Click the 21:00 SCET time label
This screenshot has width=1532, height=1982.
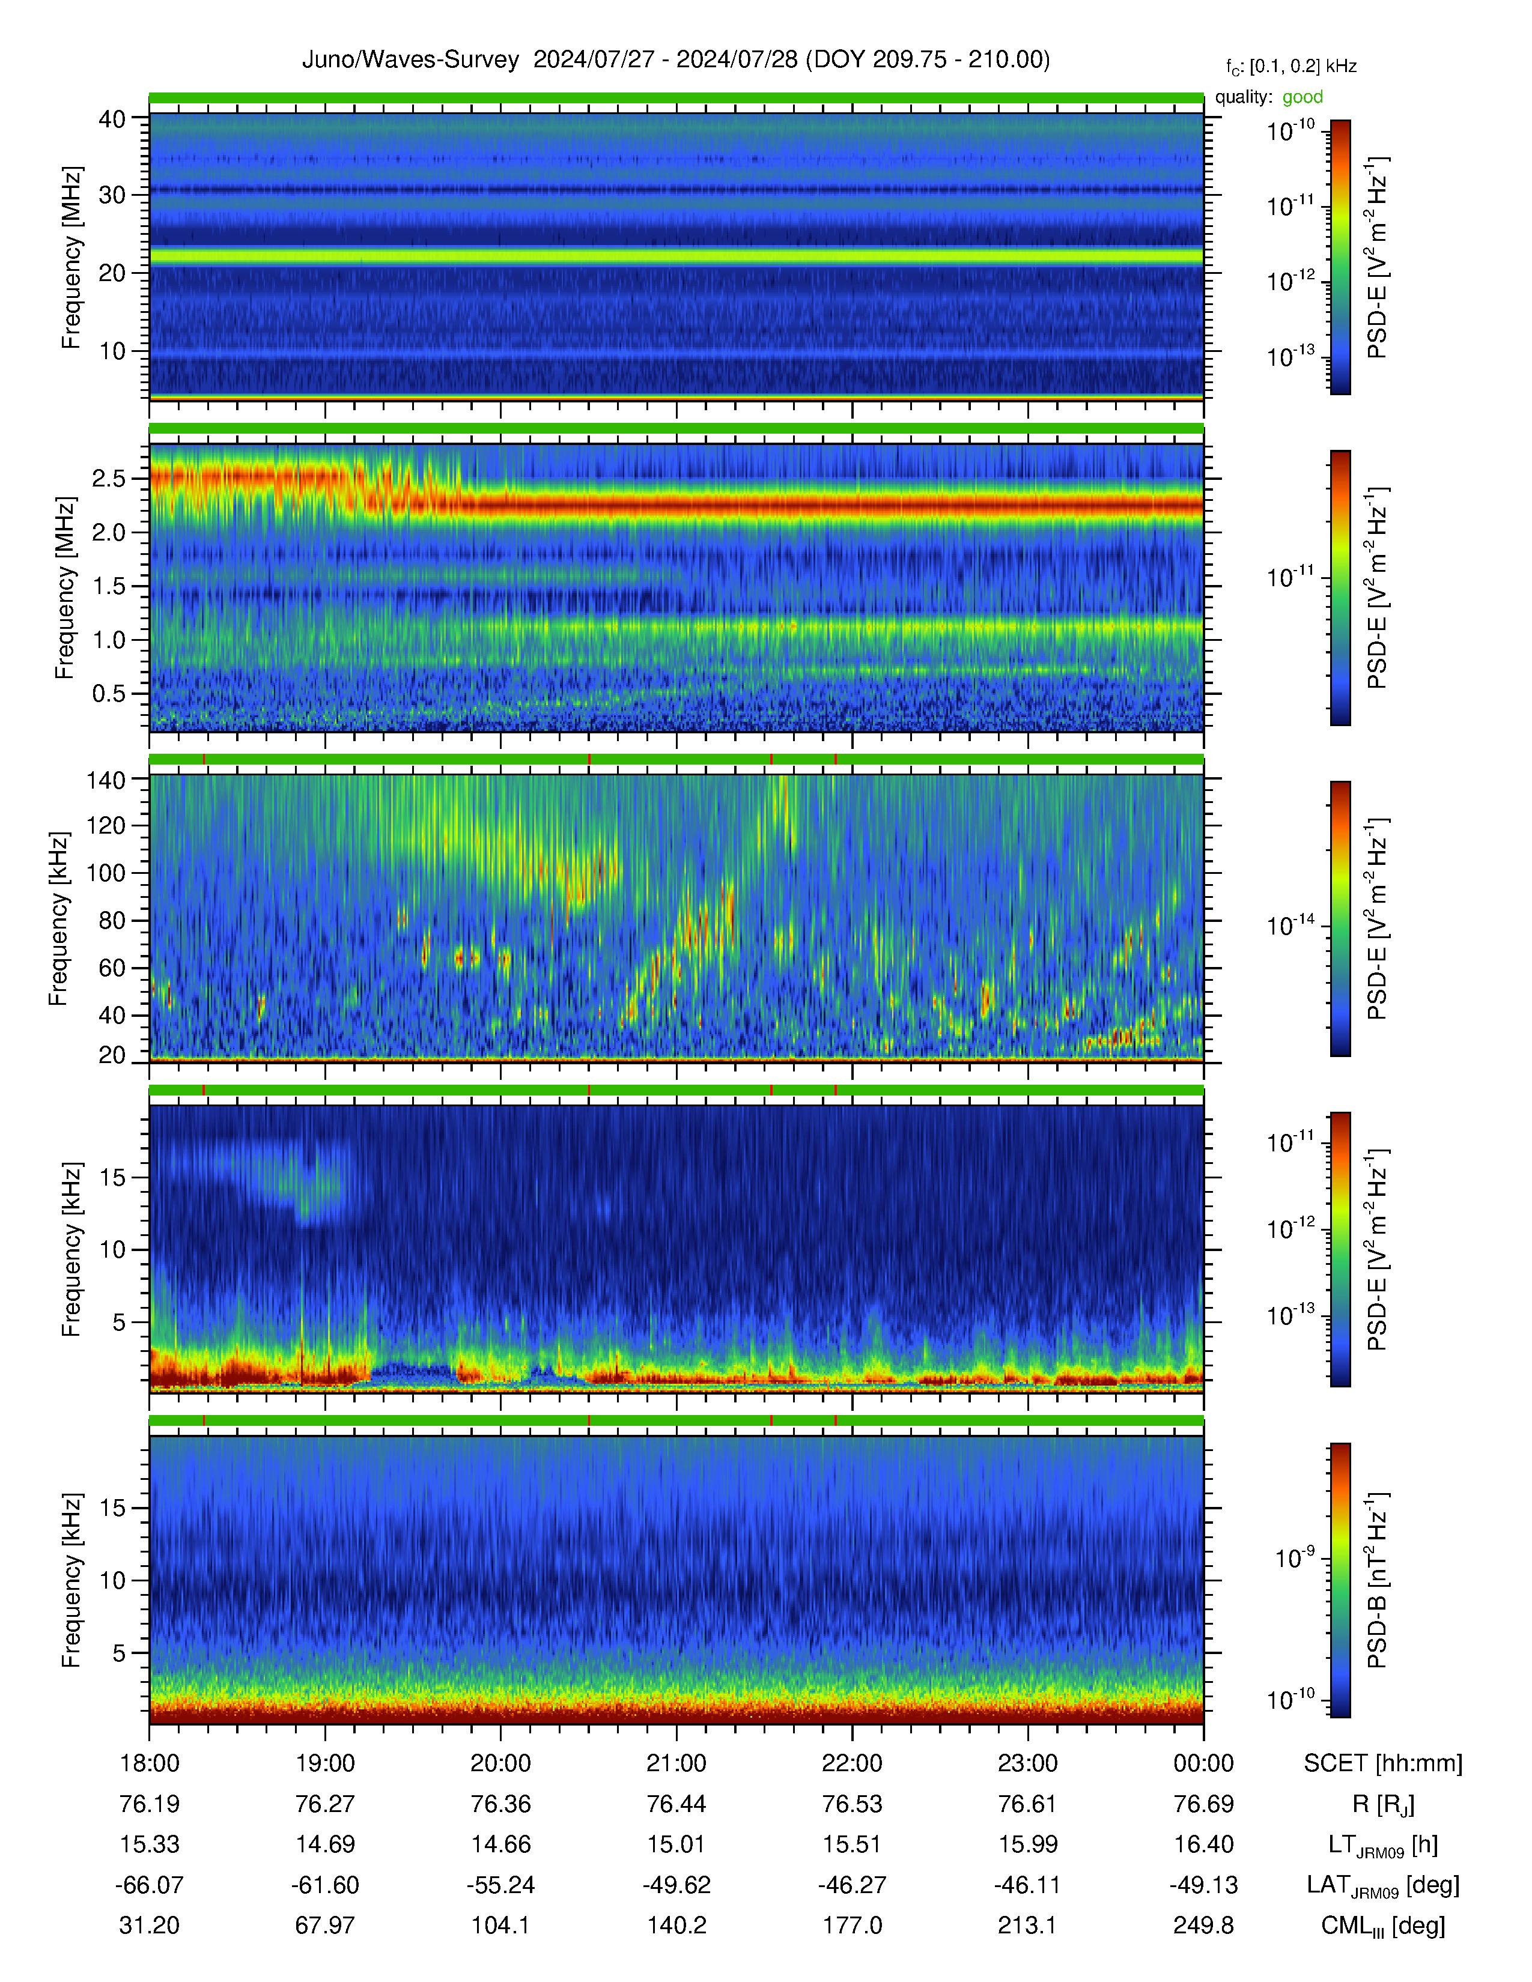click(676, 1762)
